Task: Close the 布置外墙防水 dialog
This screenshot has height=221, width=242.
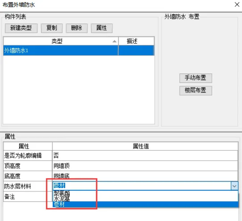Action: point(236,5)
